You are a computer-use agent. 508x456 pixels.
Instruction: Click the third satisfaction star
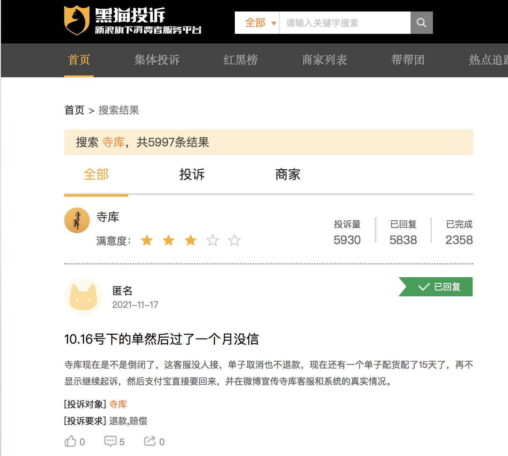(191, 240)
